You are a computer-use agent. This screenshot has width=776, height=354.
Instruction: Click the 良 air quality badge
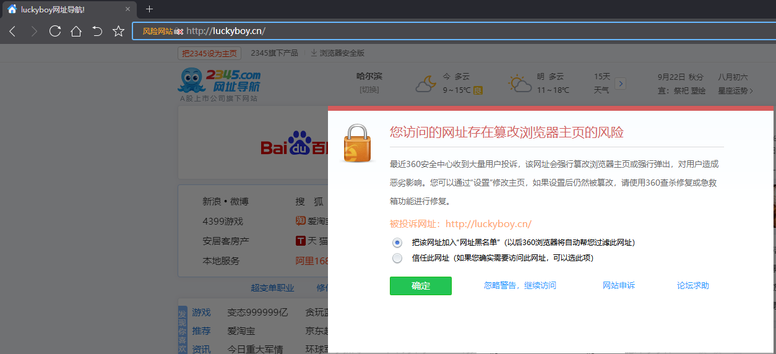click(478, 90)
